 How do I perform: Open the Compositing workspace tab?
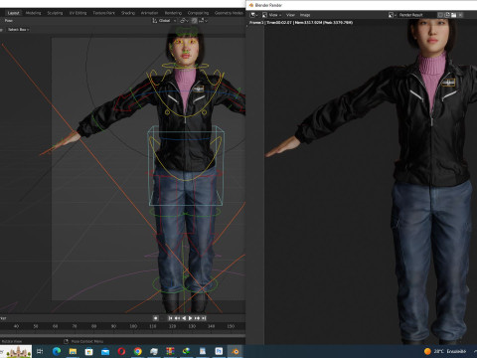pos(198,13)
